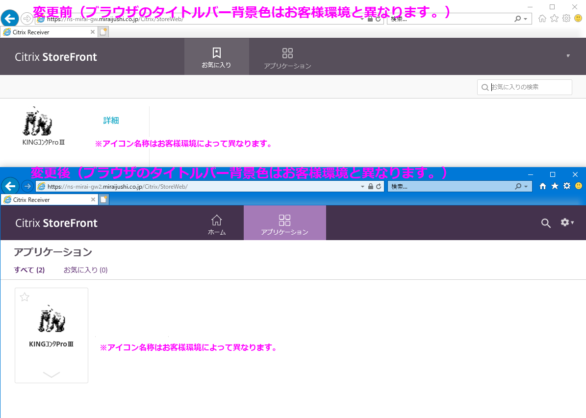This screenshot has width=586, height=418.
Task: Expand details chevron on the KINGコンクProⅢ card
Action: (x=51, y=374)
